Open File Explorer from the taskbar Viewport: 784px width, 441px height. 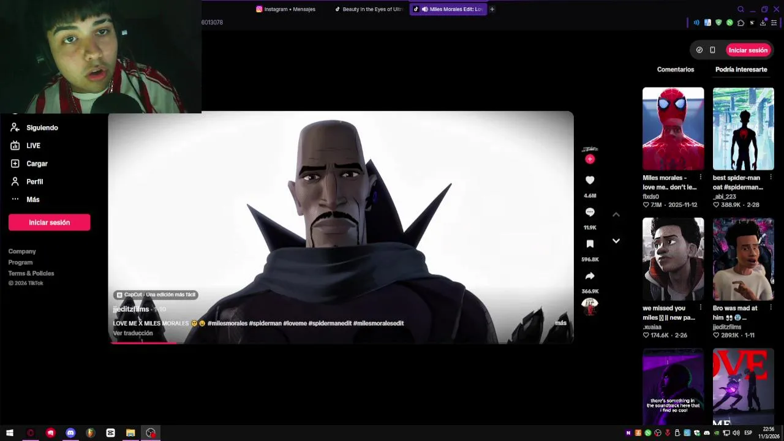click(130, 433)
